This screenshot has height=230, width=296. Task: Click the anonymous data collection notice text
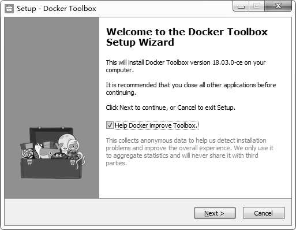189,151
